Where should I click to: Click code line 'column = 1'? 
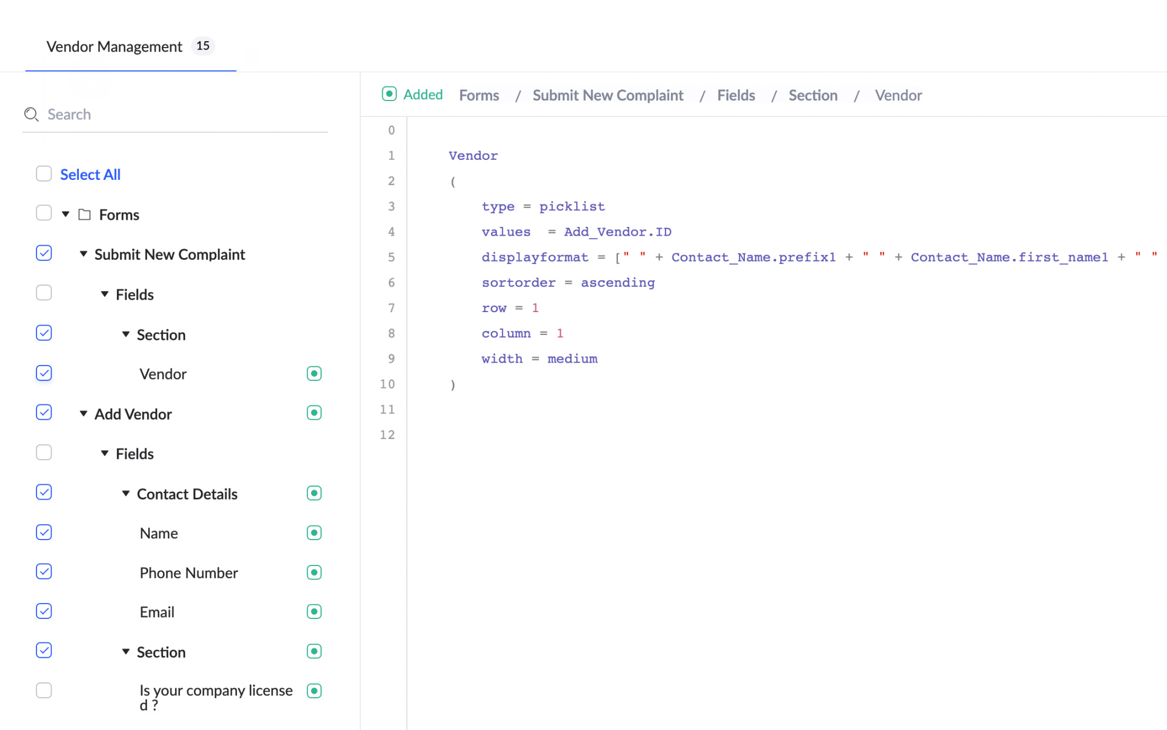tap(522, 333)
